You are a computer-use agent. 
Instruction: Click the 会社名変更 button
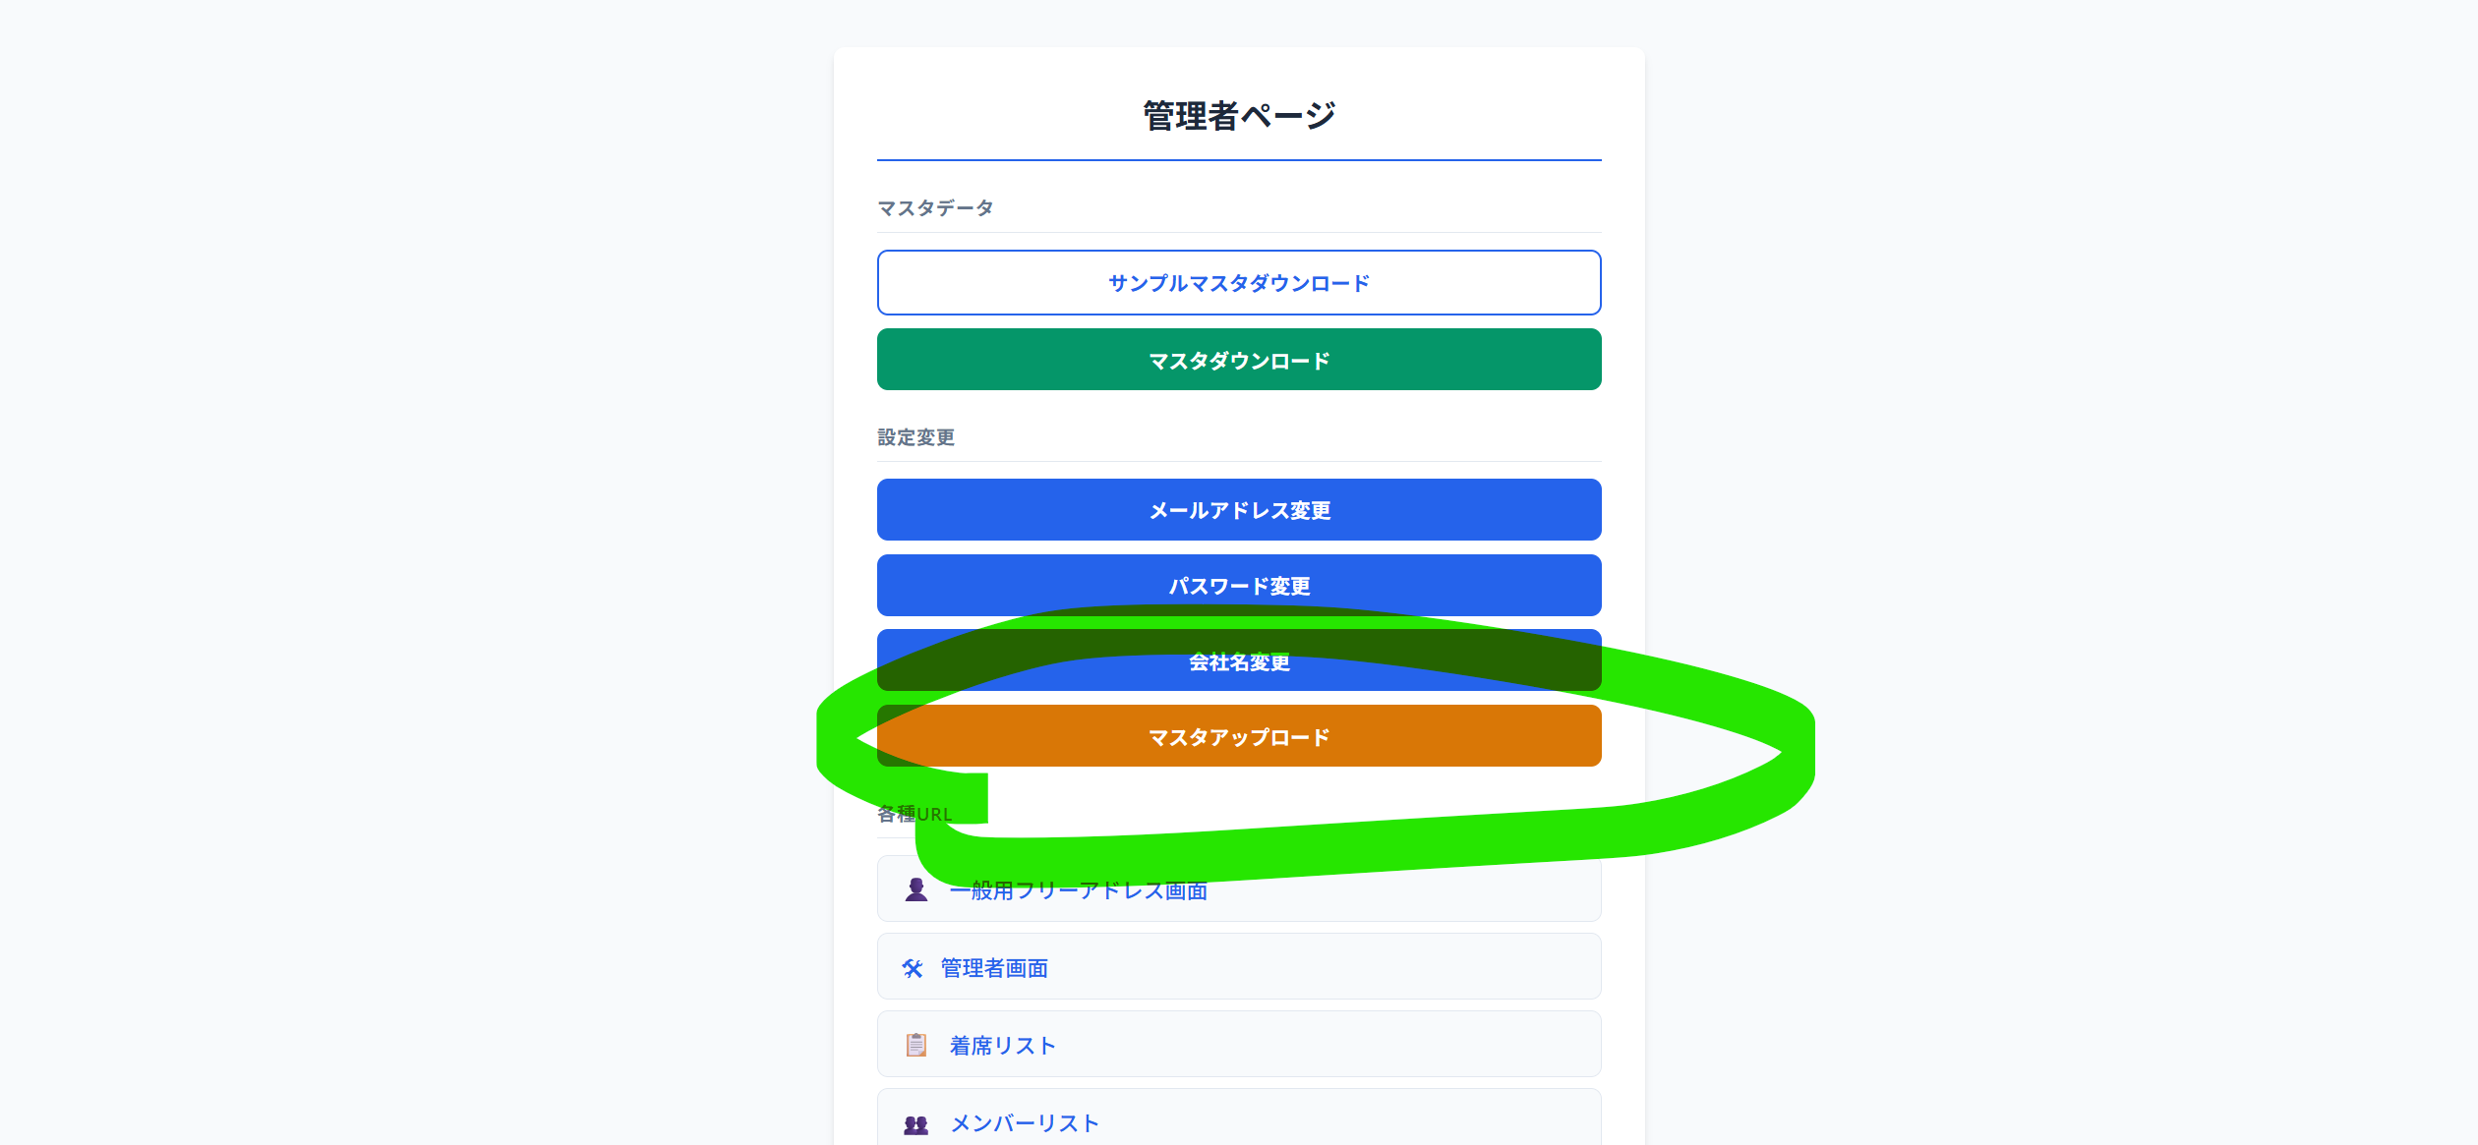(x=1238, y=660)
